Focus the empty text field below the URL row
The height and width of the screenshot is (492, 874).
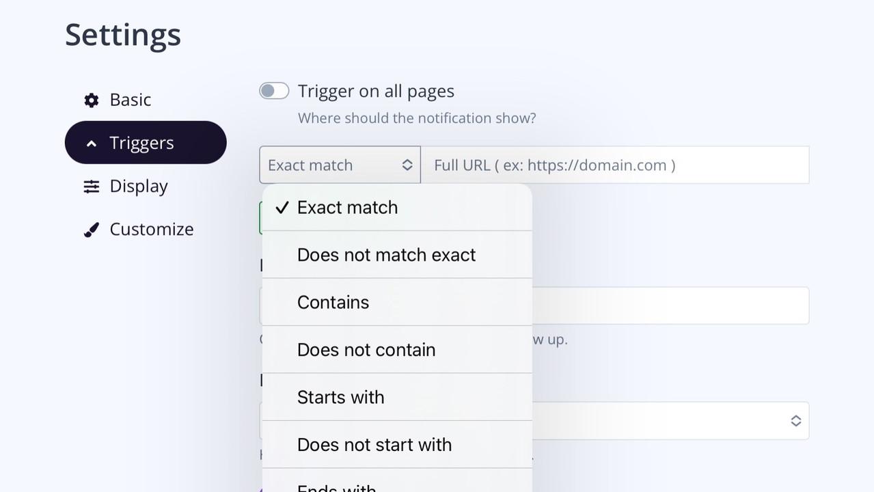click(x=670, y=305)
